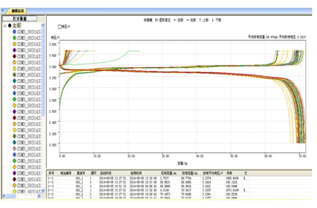Image resolution: width=317 pixels, height=208 pixels.
Task: Click the tree list scroll up arrow
Action: click(43, 25)
